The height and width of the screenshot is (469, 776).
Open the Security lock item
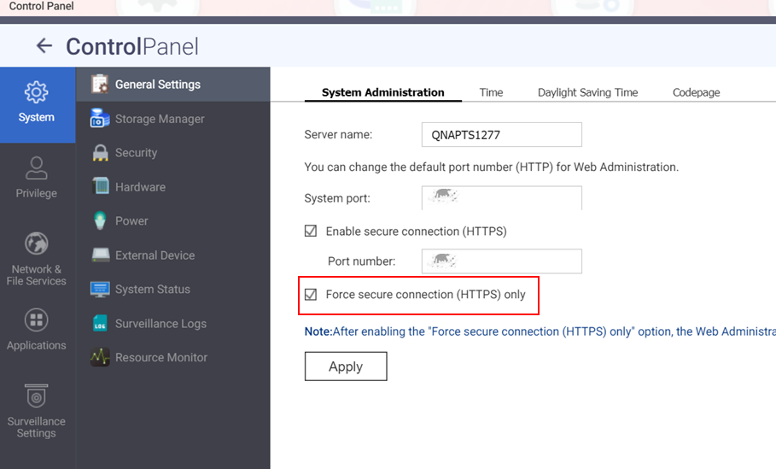coord(136,153)
